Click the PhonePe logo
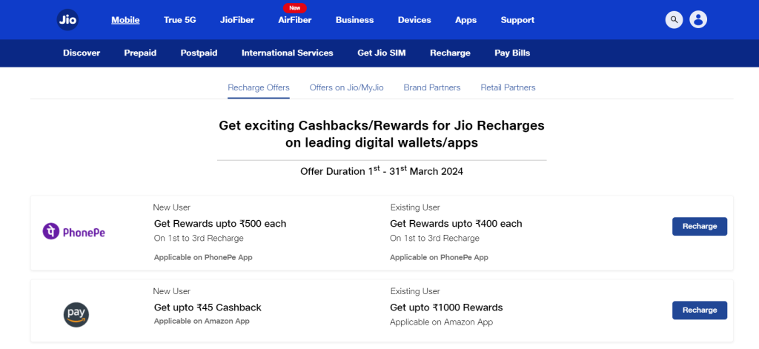This screenshot has width=759, height=349. point(74,232)
